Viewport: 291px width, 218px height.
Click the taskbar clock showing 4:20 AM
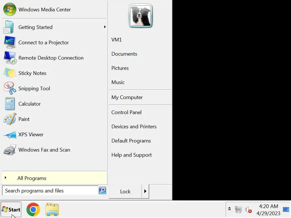point(268,206)
